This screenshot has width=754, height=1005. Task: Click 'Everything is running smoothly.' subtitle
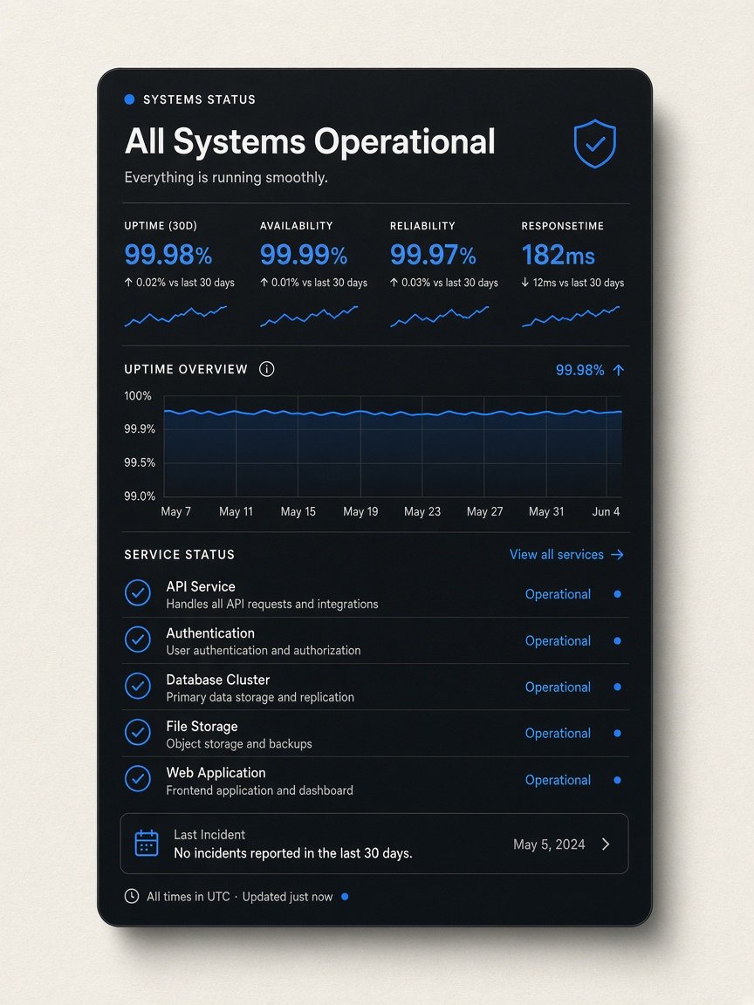(226, 178)
